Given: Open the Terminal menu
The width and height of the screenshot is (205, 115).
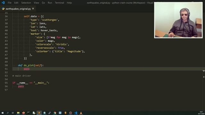Looking at the screenshot, I should 59,3.
